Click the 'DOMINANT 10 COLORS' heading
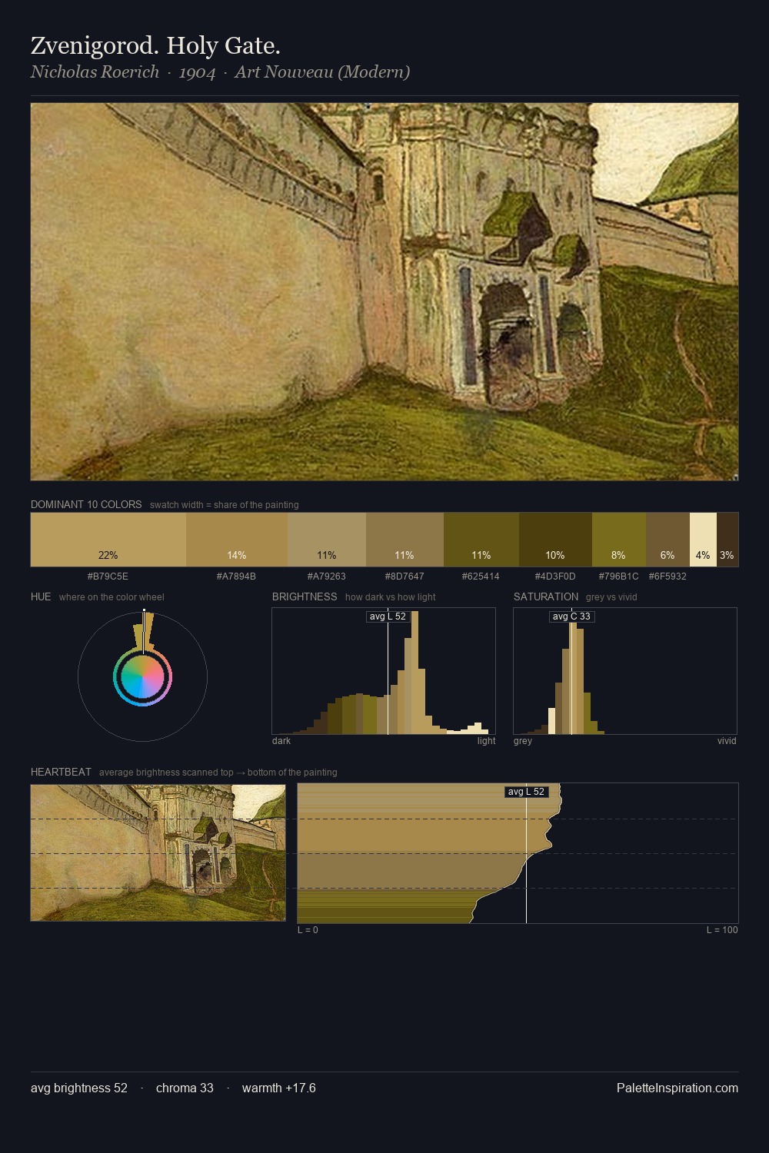This screenshot has height=1153, width=769. click(x=86, y=505)
